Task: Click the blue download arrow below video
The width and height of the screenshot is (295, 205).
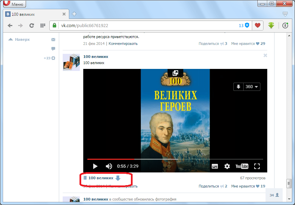Action: [118, 178]
